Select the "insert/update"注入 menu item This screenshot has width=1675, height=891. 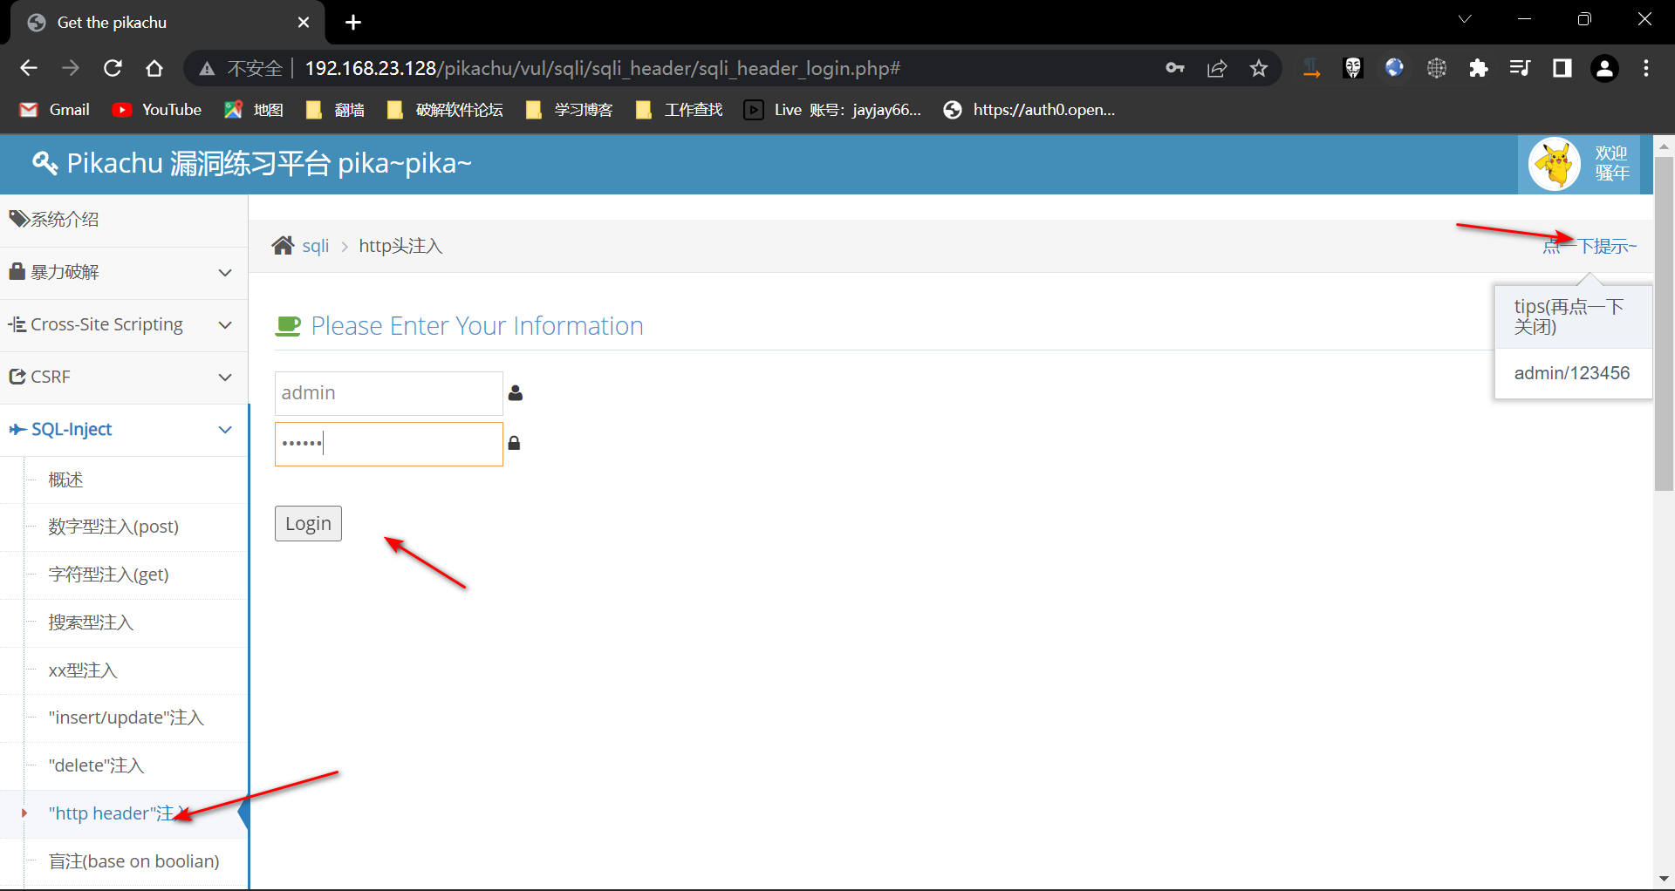click(126, 718)
